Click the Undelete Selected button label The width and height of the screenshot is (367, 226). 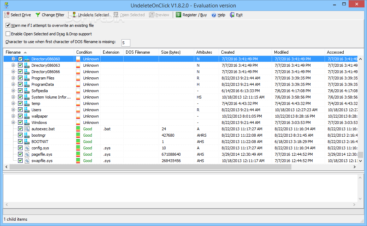point(93,15)
